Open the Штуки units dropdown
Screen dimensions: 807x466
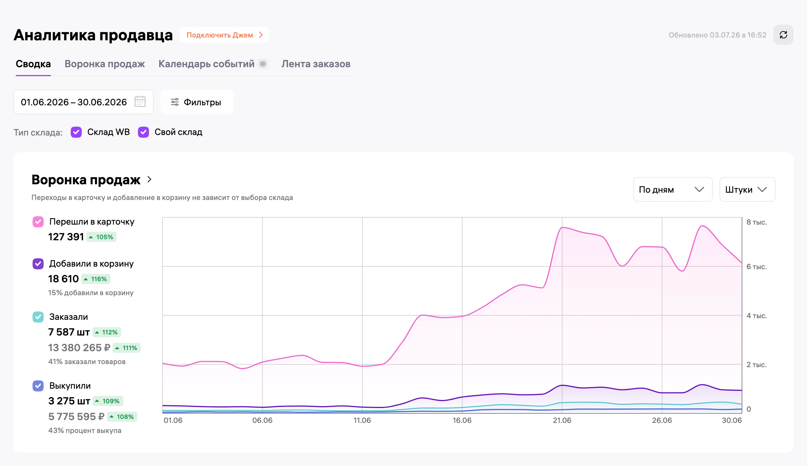coord(747,190)
